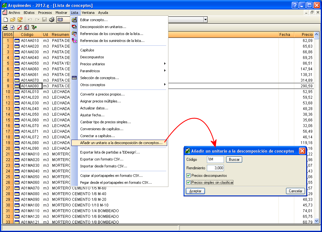Click the Fecha column header
Image resolution: width=322 pixels, height=232 pixels.
(286, 34)
